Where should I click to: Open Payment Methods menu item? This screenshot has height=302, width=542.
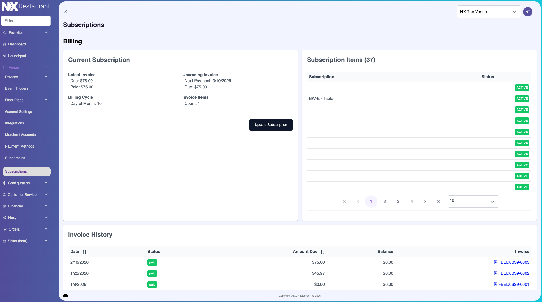[20, 146]
